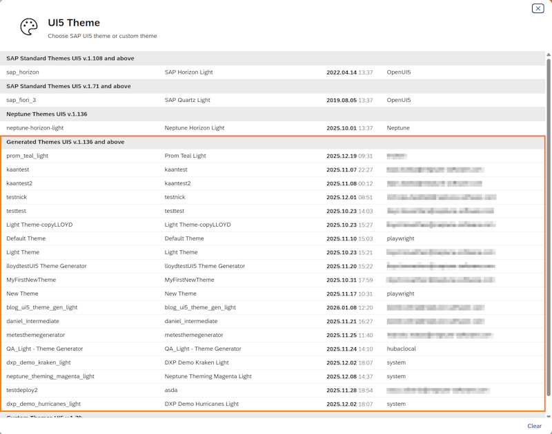The width and height of the screenshot is (552, 434).
Task: Choose the blog_ui5_theme_gen_light row
Action: (x=273, y=307)
